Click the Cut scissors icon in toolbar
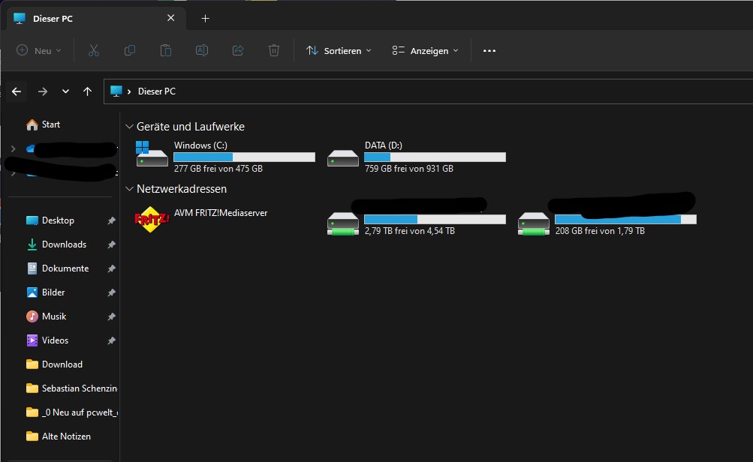This screenshot has height=462, width=753. (94, 50)
